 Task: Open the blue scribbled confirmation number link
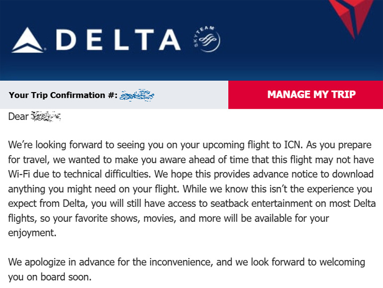tap(137, 95)
